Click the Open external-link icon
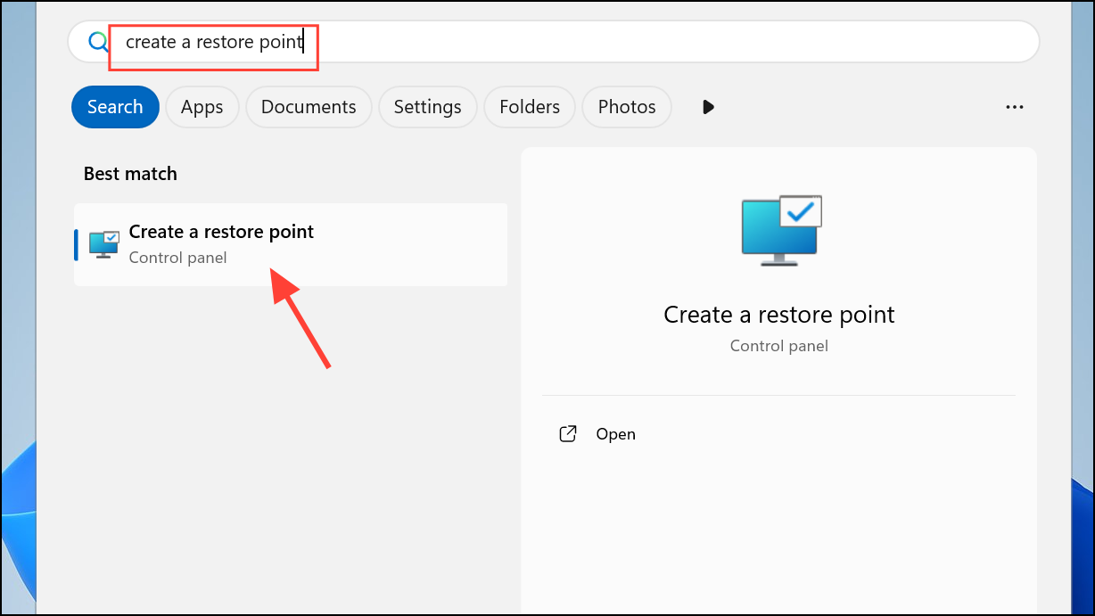The width and height of the screenshot is (1095, 616). (567, 434)
